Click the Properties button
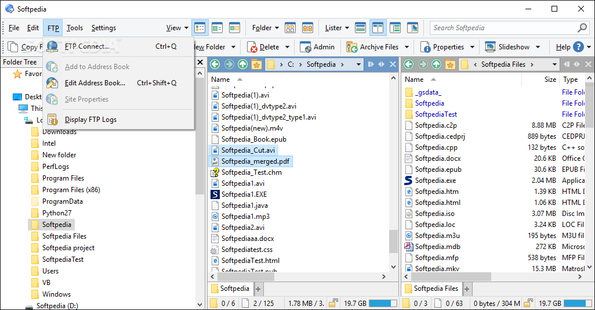The image size is (595, 310). pyautogui.click(x=443, y=47)
